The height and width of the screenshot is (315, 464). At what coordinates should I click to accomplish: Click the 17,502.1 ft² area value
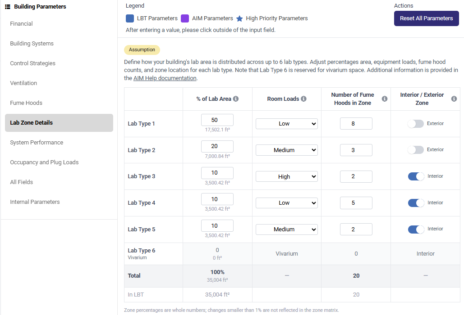pyautogui.click(x=217, y=130)
